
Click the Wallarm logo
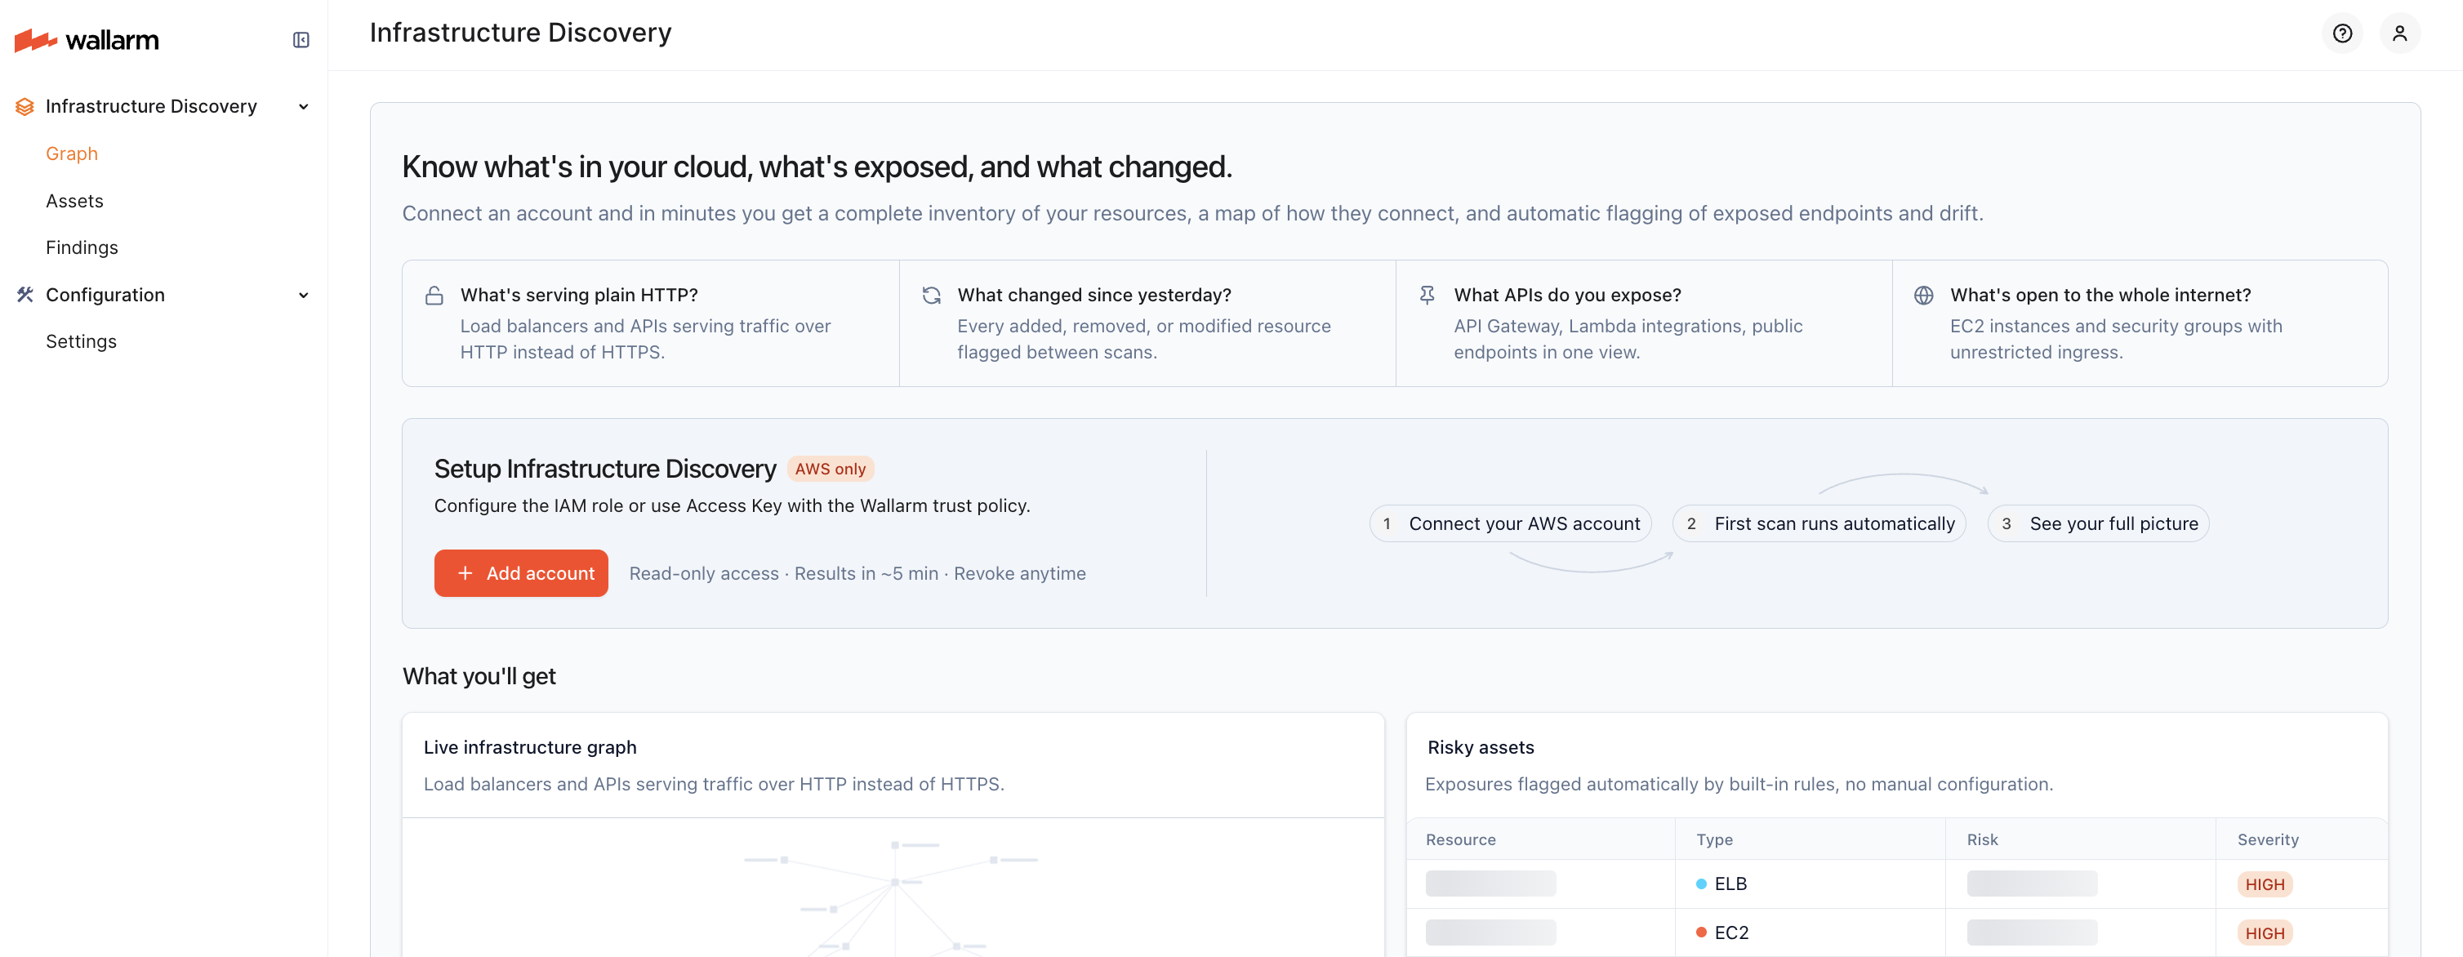[87, 40]
